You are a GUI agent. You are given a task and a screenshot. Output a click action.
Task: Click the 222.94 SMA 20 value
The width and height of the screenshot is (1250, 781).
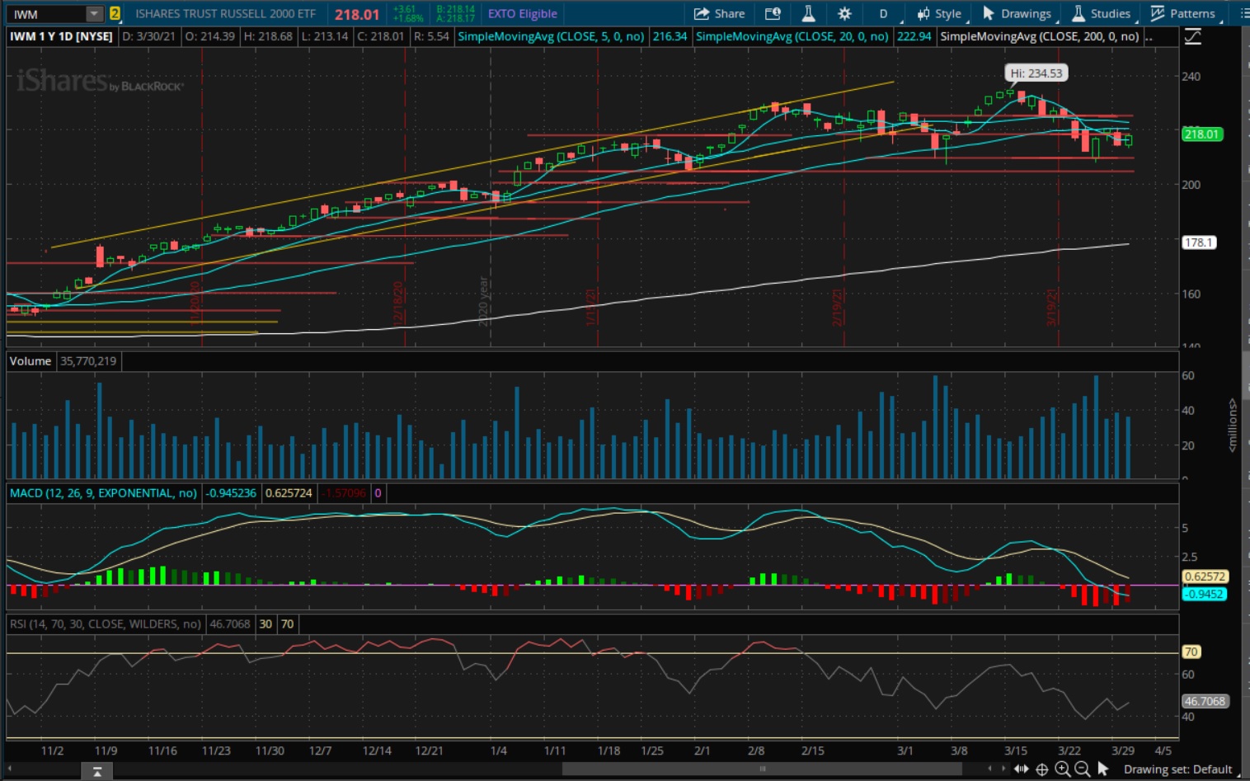tap(914, 36)
